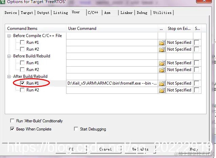Open folder browse icon for Before Compile Run #2
This screenshot has height=158, width=216.
(x=162, y=49)
